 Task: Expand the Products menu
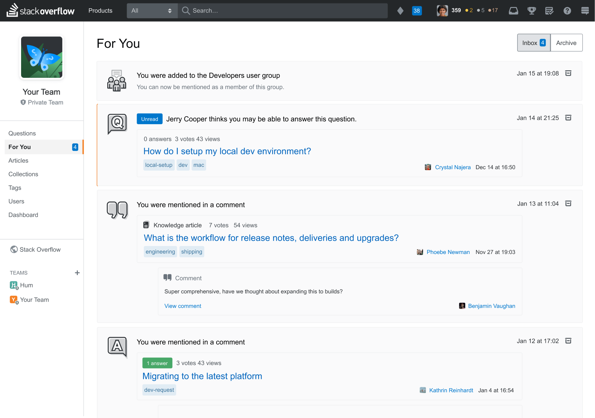[x=100, y=11]
